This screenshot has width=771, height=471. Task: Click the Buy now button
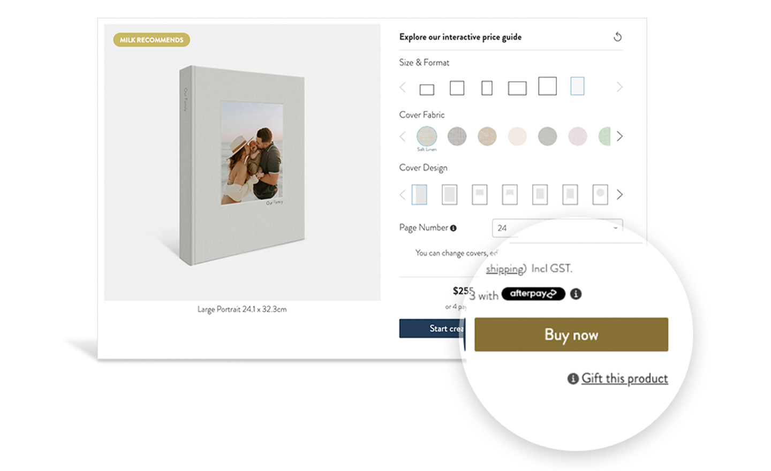pyautogui.click(x=571, y=335)
